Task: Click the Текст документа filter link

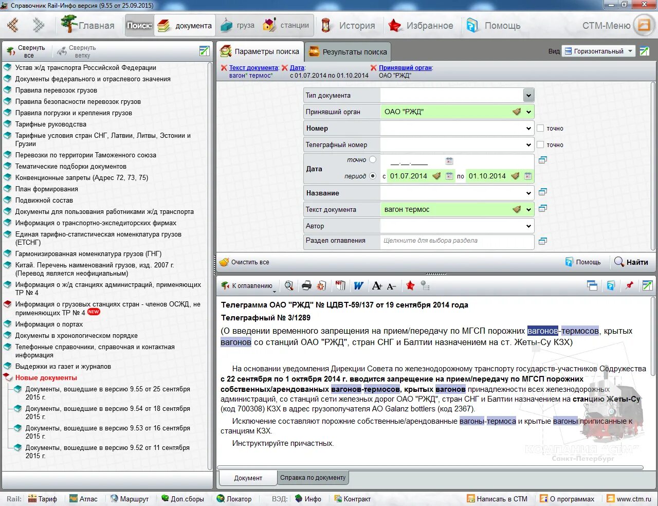Action: coord(254,68)
